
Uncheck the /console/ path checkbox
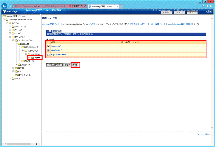(x=49, y=46)
